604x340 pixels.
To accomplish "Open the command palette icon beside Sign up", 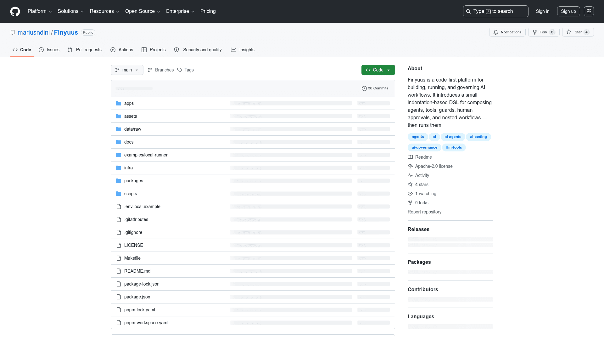I will click(x=589, y=11).
